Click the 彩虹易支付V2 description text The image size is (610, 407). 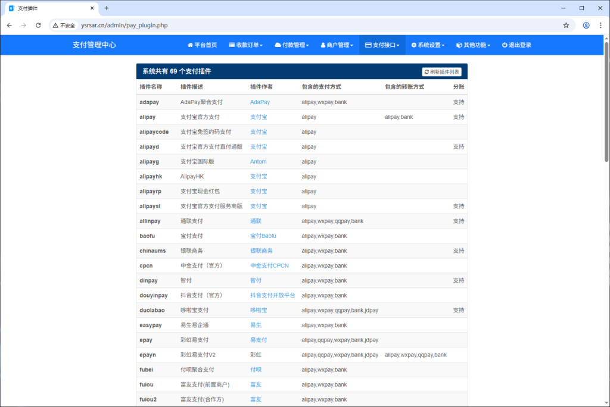(x=198, y=355)
